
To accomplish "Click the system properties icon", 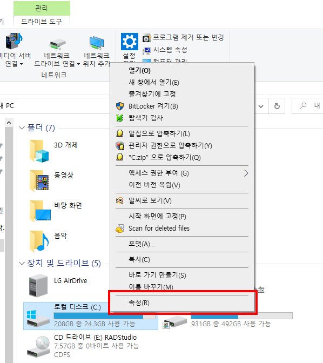I will pyautogui.click(x=146, y=50).
